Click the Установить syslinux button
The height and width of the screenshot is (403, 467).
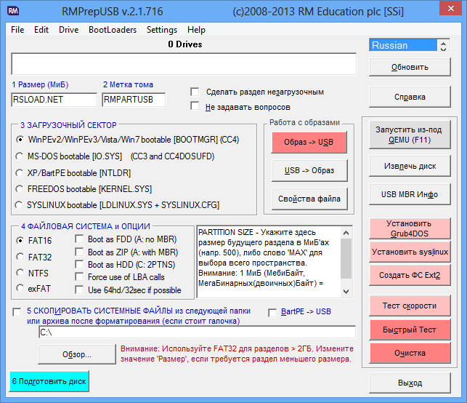410,252
